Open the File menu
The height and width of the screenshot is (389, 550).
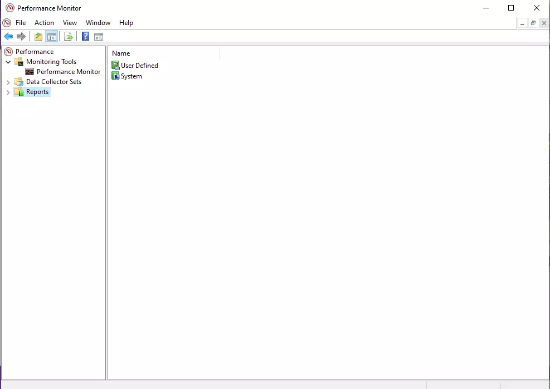(21, 23)
